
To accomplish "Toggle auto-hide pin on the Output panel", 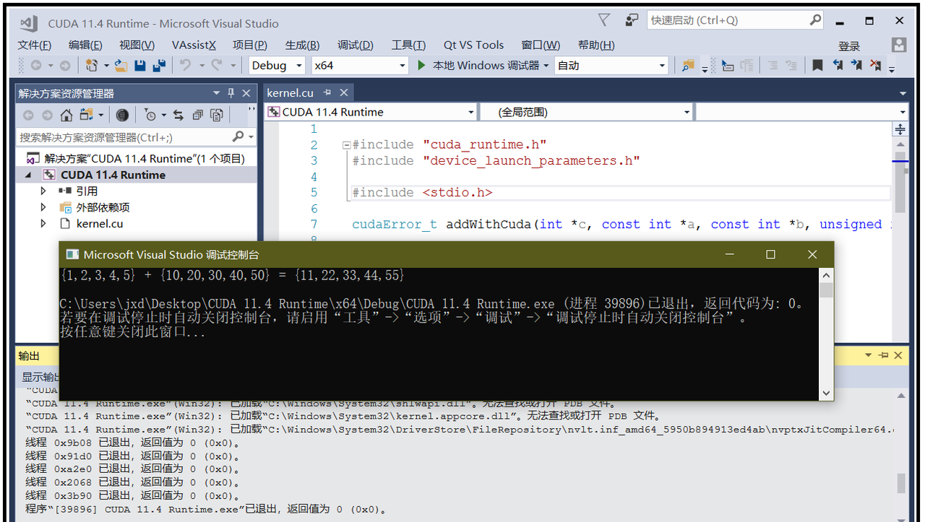I will point(883,355).
